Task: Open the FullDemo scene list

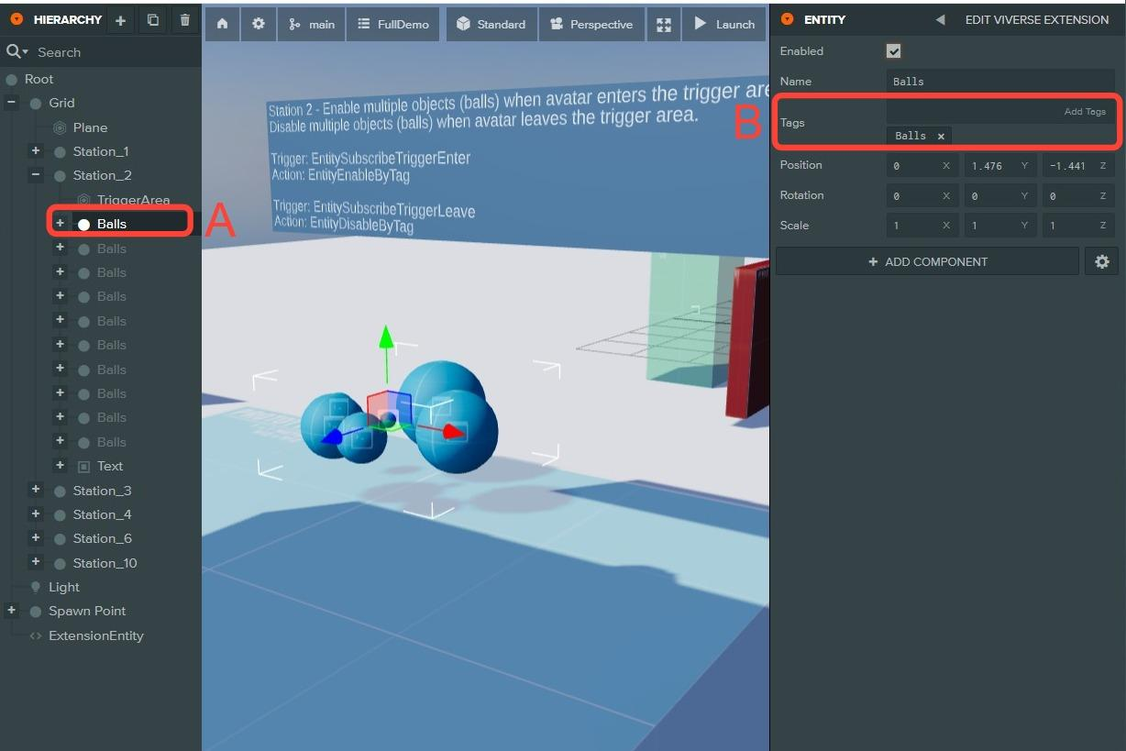Action: (x=392, y=25)
